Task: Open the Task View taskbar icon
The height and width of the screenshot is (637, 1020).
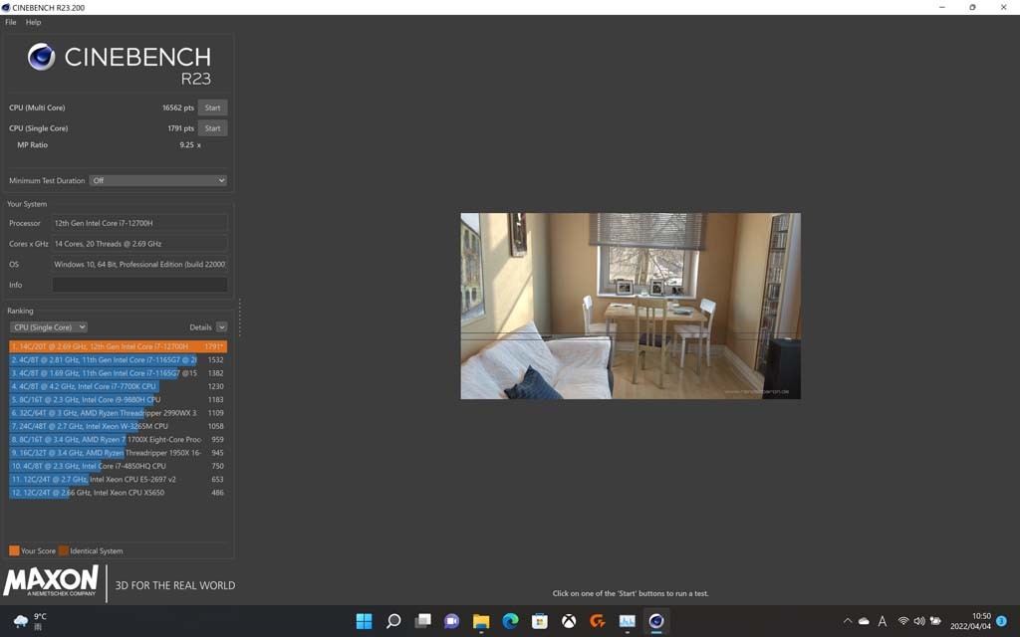Action: click(x=422, y=621)
